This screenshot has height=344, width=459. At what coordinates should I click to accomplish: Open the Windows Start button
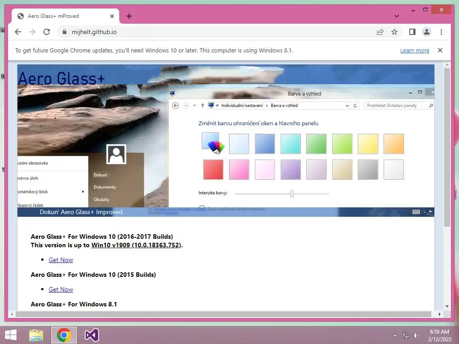click(11, 335)
